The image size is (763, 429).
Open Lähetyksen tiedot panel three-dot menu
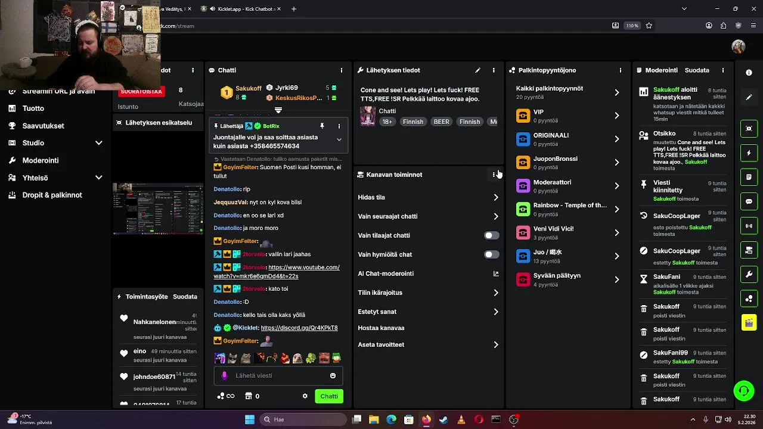(x=494, y=70)
